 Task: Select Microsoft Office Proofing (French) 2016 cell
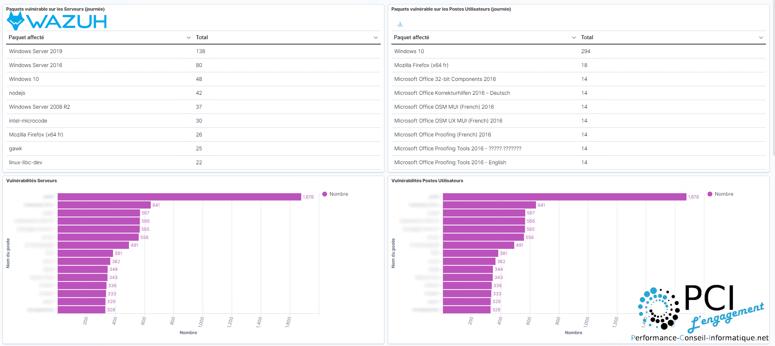click(x=443, y=134)
